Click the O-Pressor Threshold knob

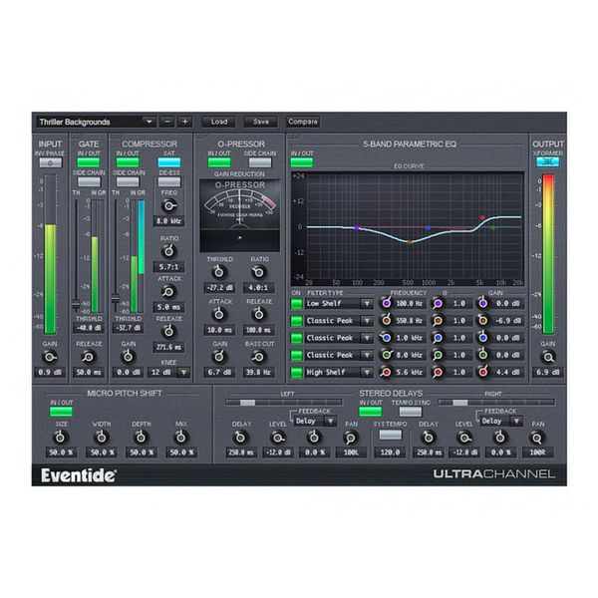(x=219, y=272)
